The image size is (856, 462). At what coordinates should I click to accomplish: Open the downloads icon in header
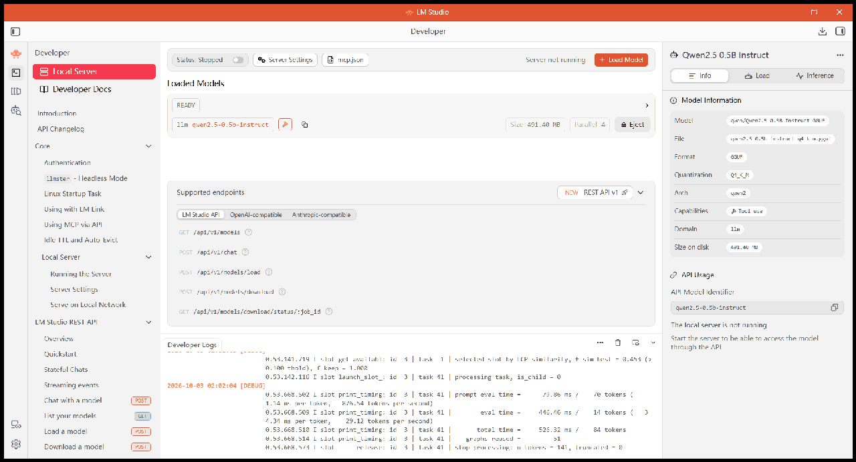823,31
